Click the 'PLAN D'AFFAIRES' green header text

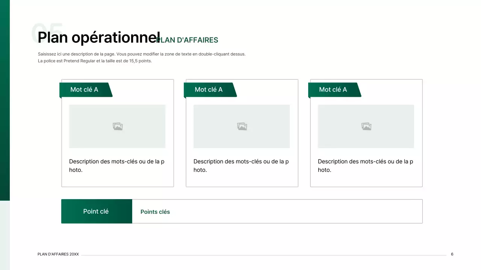point(187,40)
